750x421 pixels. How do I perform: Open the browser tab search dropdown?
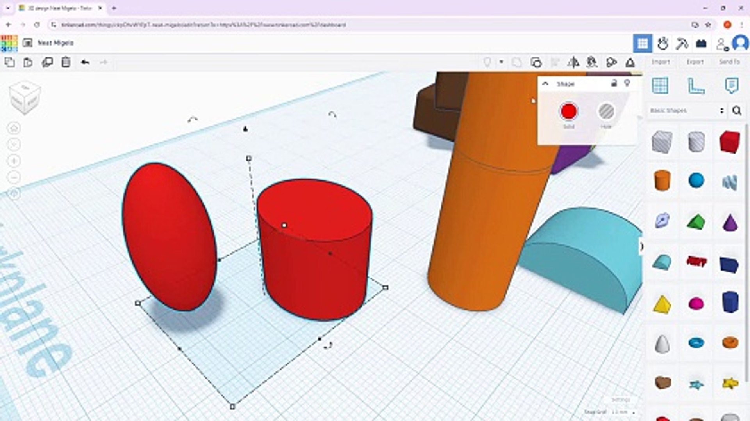7,8
